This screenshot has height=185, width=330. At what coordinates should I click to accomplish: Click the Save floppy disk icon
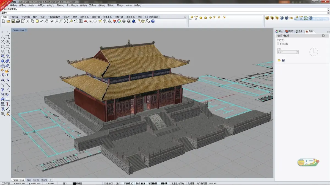(x=13, y=21)
